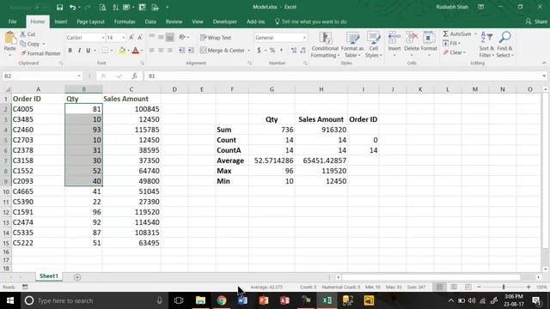Open the File tab
The image size is (550, 309).
[x=13, y=21]
